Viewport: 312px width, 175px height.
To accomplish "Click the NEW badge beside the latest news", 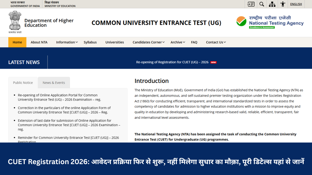I will [x=213, y=62].
